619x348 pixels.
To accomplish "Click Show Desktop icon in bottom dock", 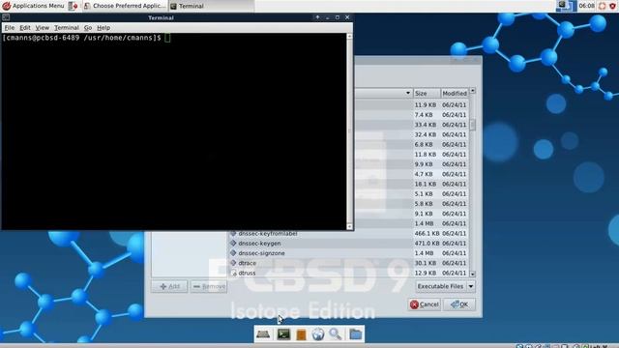I will pos(263,334).
